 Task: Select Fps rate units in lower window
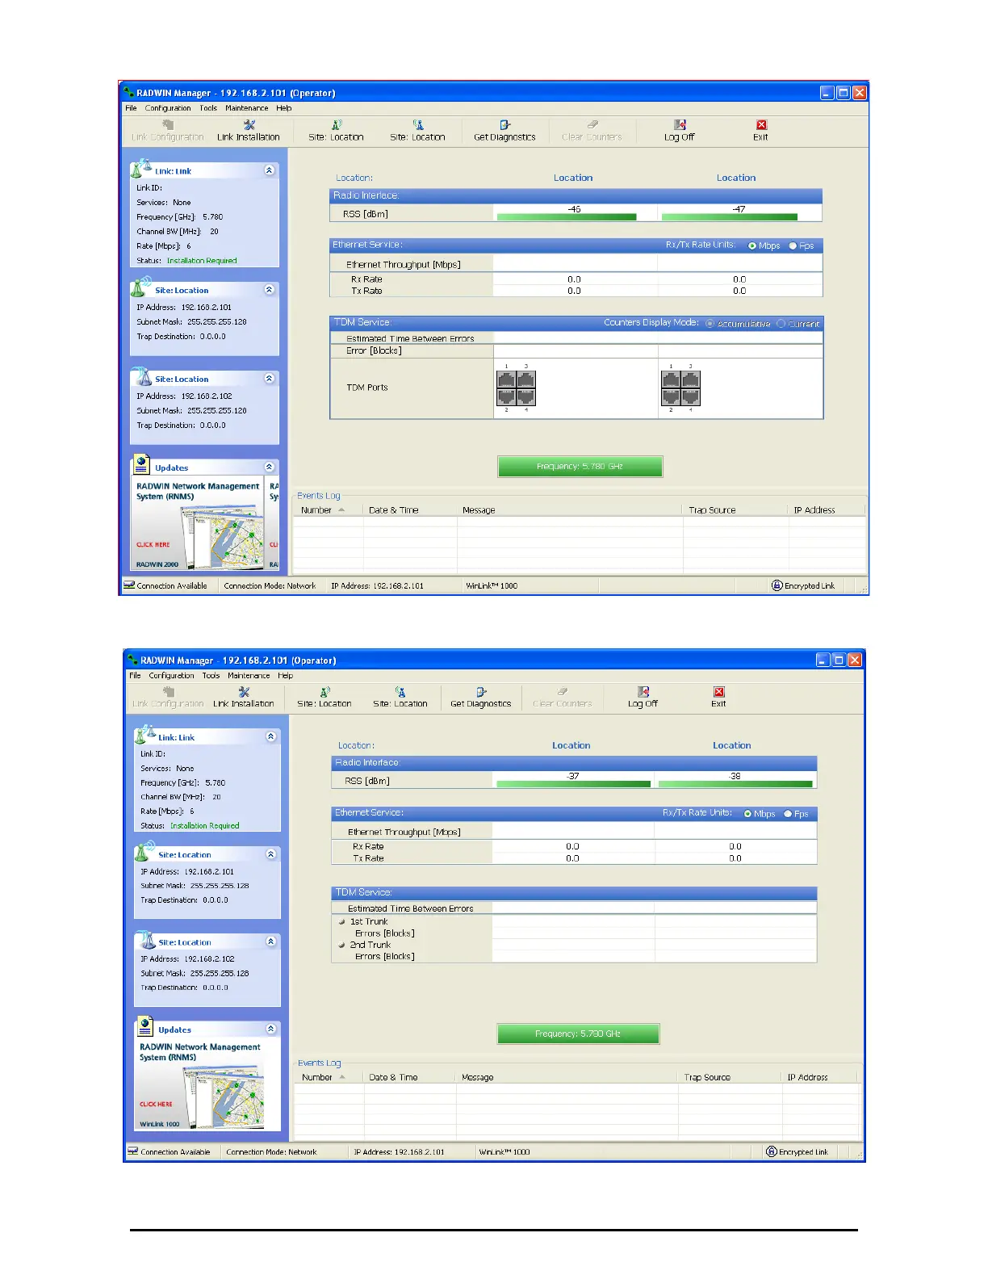(x=788, y=814)
